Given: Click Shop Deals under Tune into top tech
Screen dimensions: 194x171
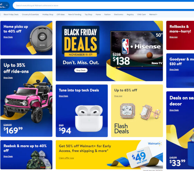Looking at the screenshot, I should pyautogui.click(x=63, y=96).
